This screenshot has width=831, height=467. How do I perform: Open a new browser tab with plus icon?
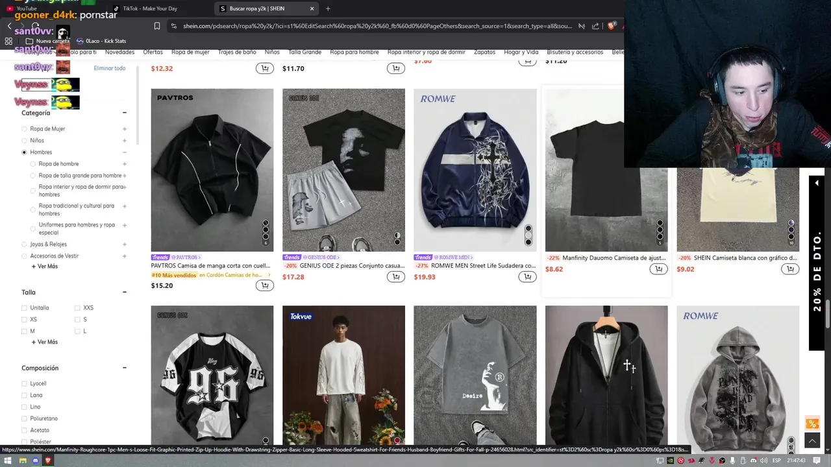click(328, 8)
